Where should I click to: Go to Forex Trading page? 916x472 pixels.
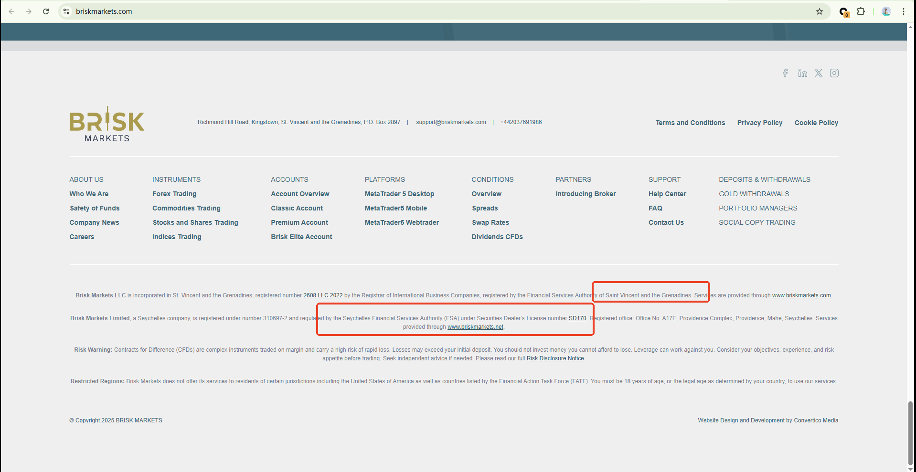click(x=174, y=194)
